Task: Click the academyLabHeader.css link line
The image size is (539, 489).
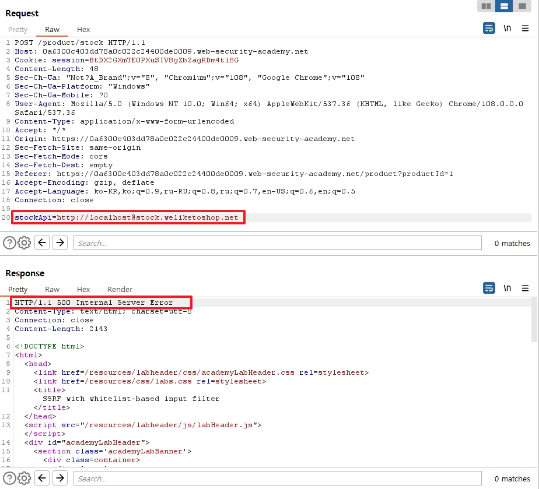Action: point(201,372)
